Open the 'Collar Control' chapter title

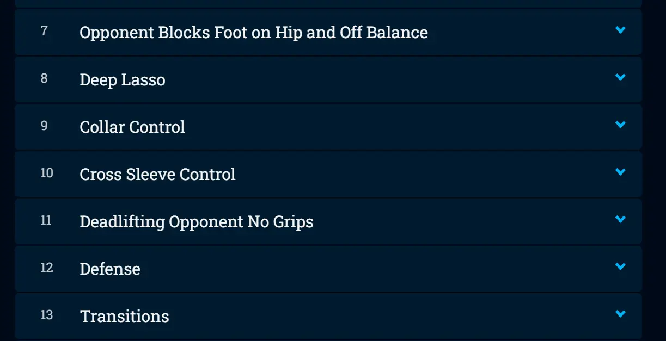[132, 127]
